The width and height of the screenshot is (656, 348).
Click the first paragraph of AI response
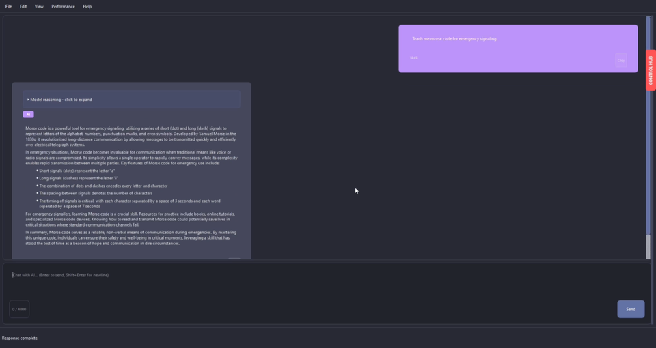pos(131,136)
